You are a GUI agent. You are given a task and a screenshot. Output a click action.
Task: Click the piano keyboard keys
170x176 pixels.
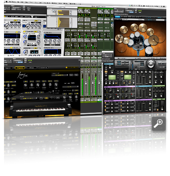(x=40, y=110)
